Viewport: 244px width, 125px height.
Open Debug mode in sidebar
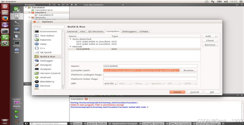coord(17,30)
